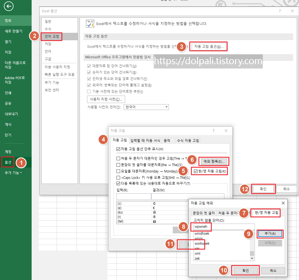This screenshot has height=280, width=299.
Task: Select the (tel) row in replacement list
Action: click(153, 222)
